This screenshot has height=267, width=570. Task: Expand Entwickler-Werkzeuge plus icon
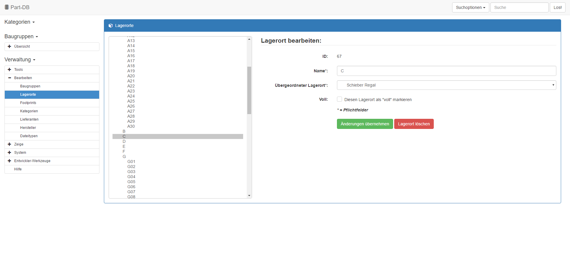coord(9,161)
